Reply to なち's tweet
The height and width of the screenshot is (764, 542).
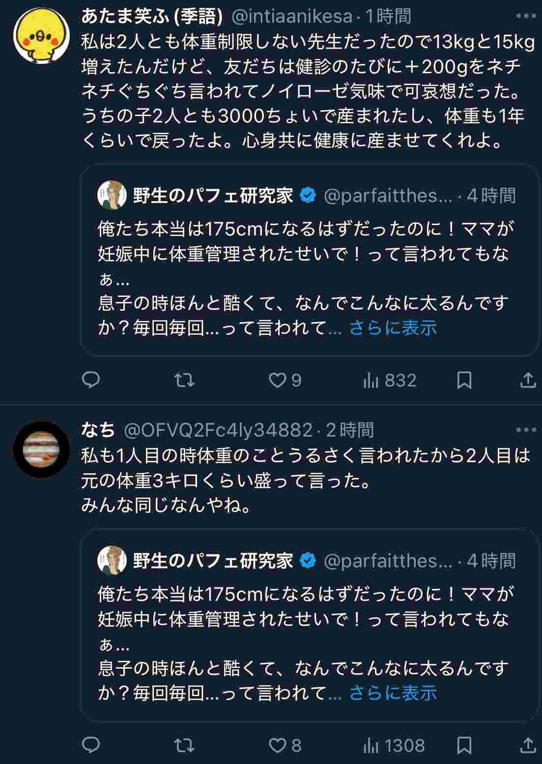91,745
